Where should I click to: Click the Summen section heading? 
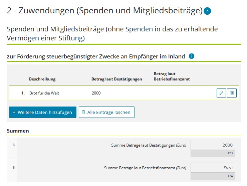18,131
